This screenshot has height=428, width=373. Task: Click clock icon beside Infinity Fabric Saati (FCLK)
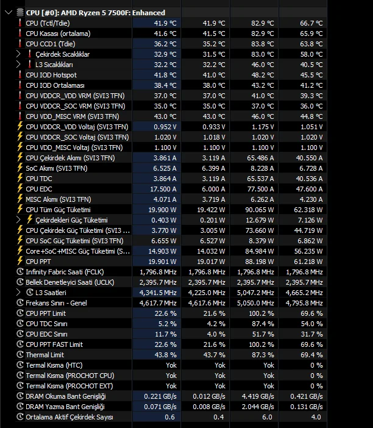pyautogui.click(x=20, y=271)
